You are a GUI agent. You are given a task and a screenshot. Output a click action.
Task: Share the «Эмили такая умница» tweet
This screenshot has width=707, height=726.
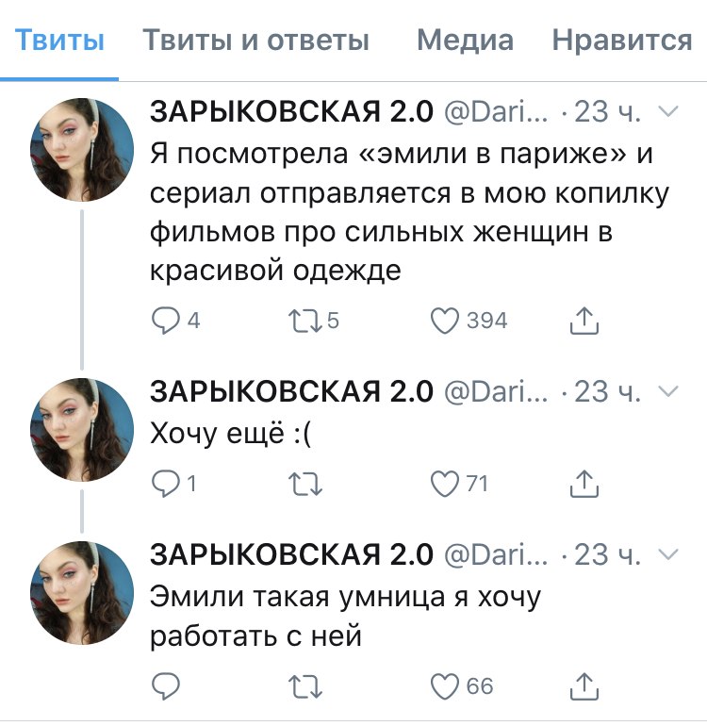tap(584, 685)
